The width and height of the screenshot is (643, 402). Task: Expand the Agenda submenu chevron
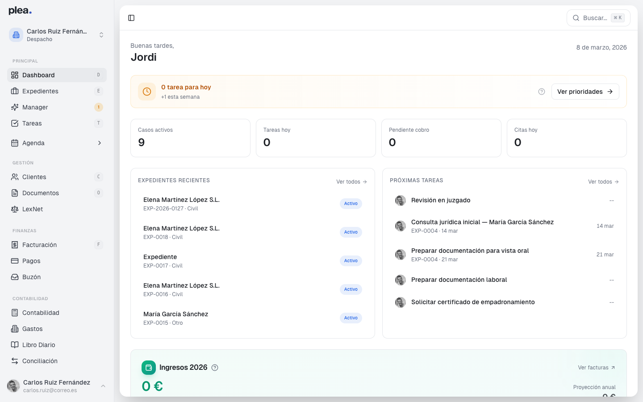100,143
